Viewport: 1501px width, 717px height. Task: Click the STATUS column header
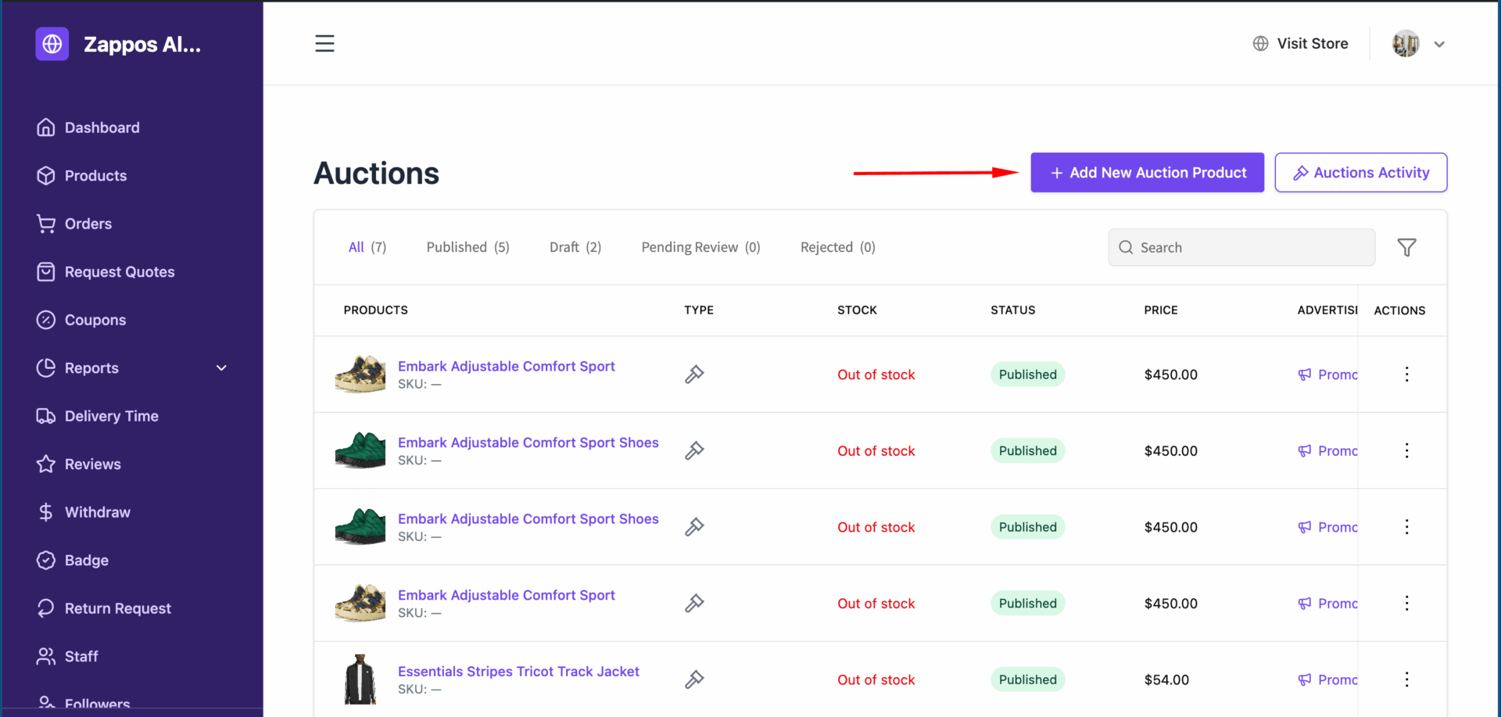tap(1013, 310)
